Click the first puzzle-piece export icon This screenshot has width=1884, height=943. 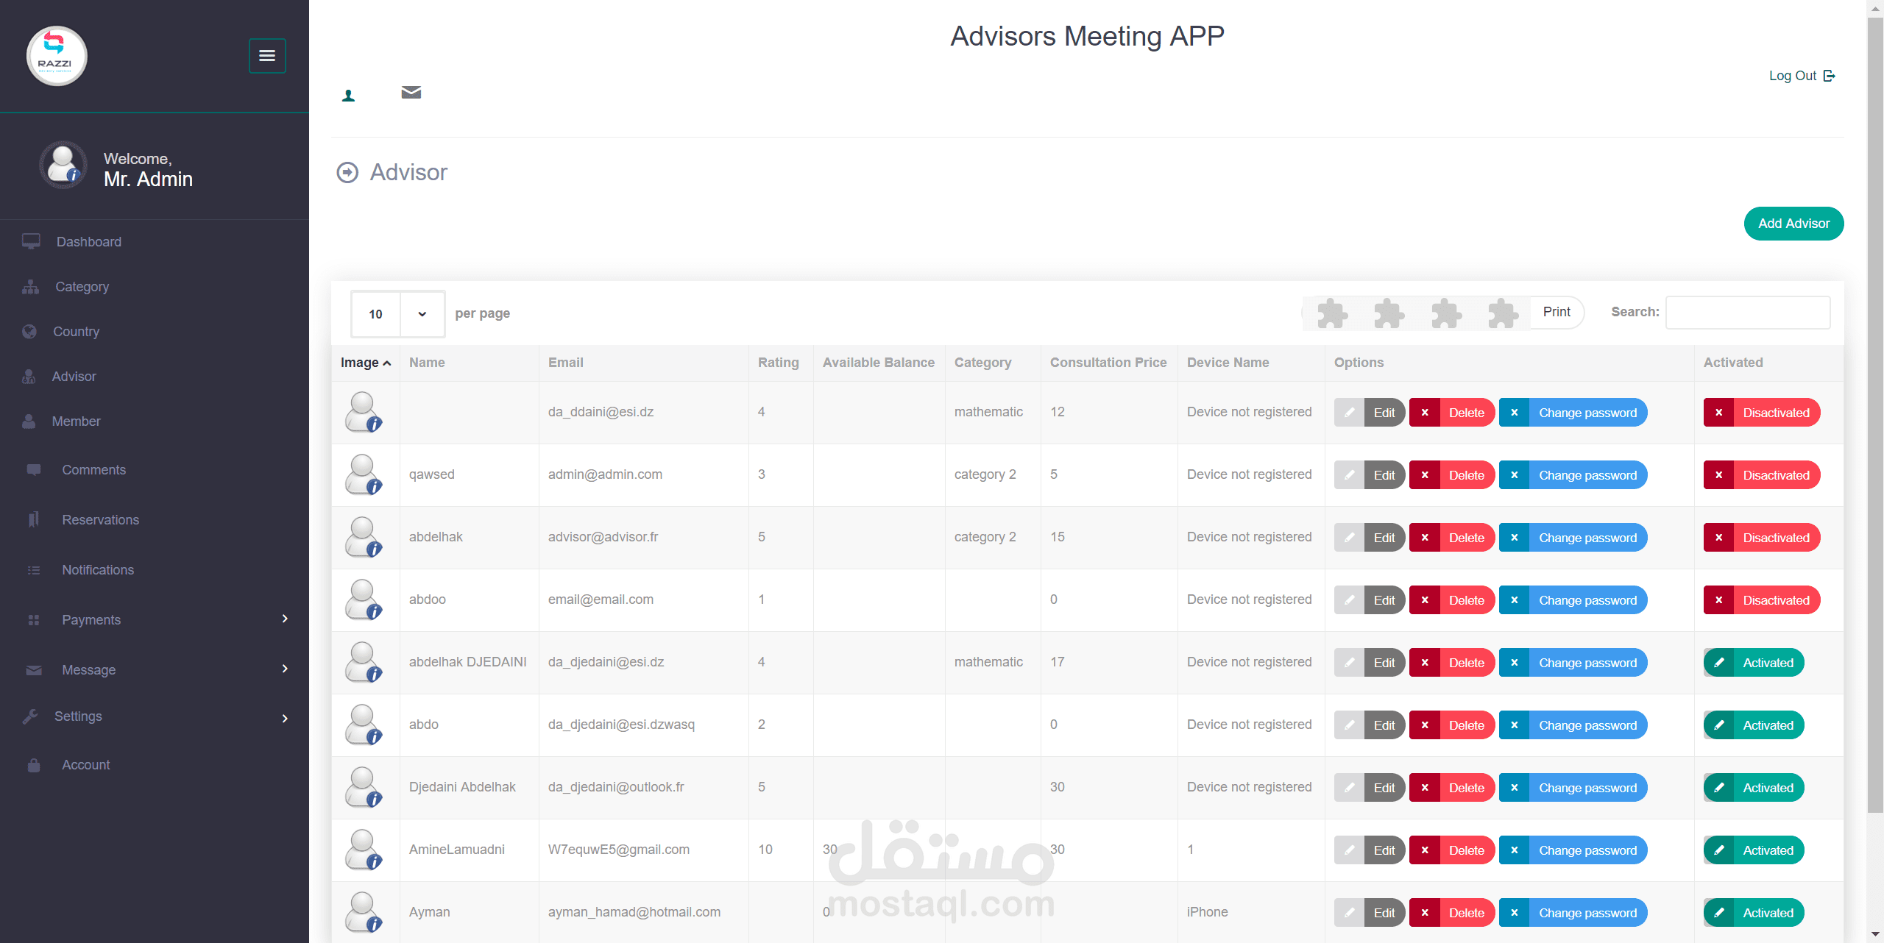coord(1332,313)
